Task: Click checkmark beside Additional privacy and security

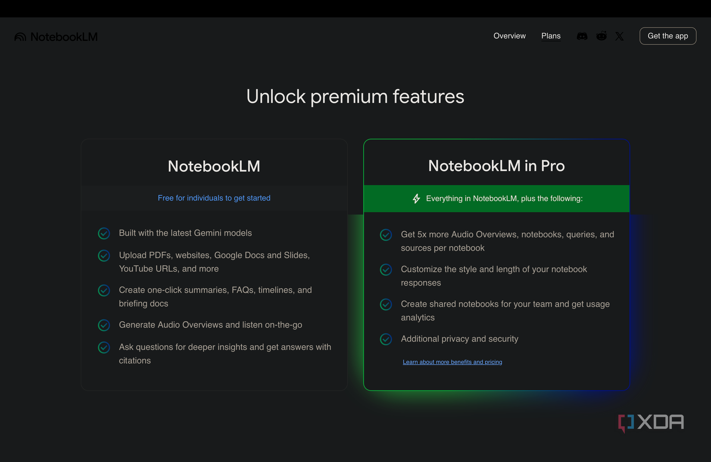Action: tap(386, 339)
